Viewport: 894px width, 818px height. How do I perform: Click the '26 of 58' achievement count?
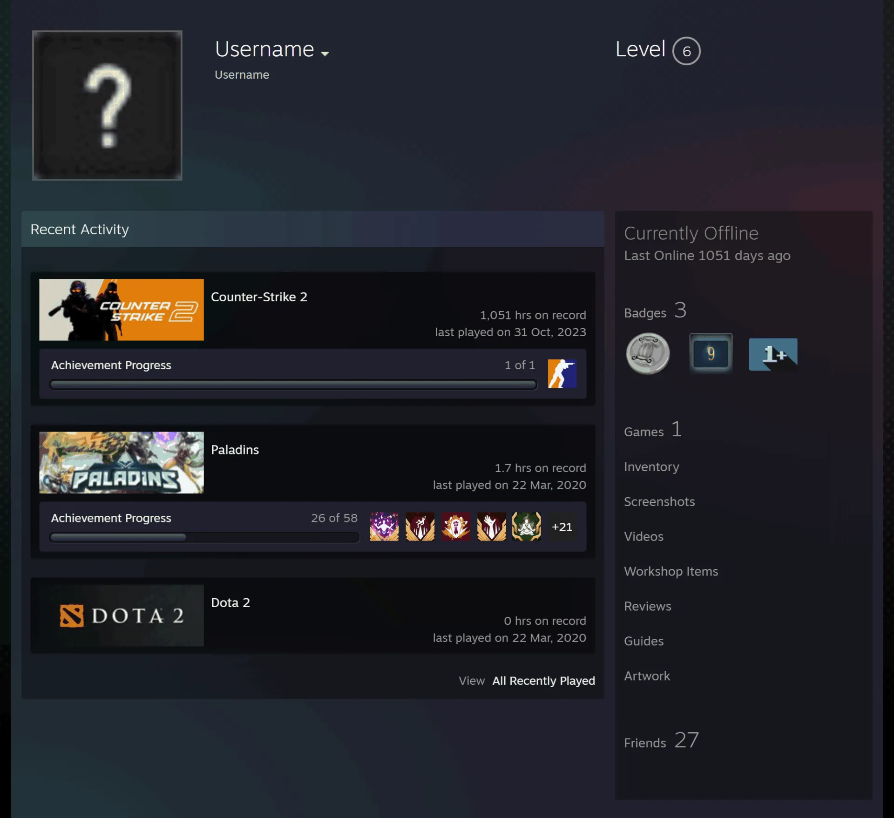pos(334,518)
